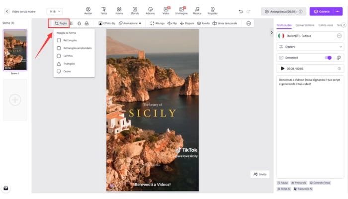This screenshot has height=199, width=348.
Task: Insert a Pausa in the script
Action: click(x=282, y=183)
